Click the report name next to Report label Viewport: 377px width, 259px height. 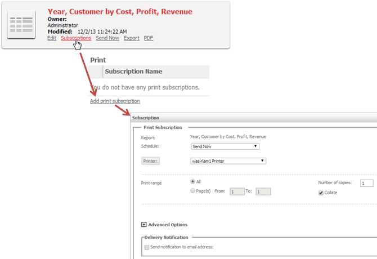tap(228, 137)
